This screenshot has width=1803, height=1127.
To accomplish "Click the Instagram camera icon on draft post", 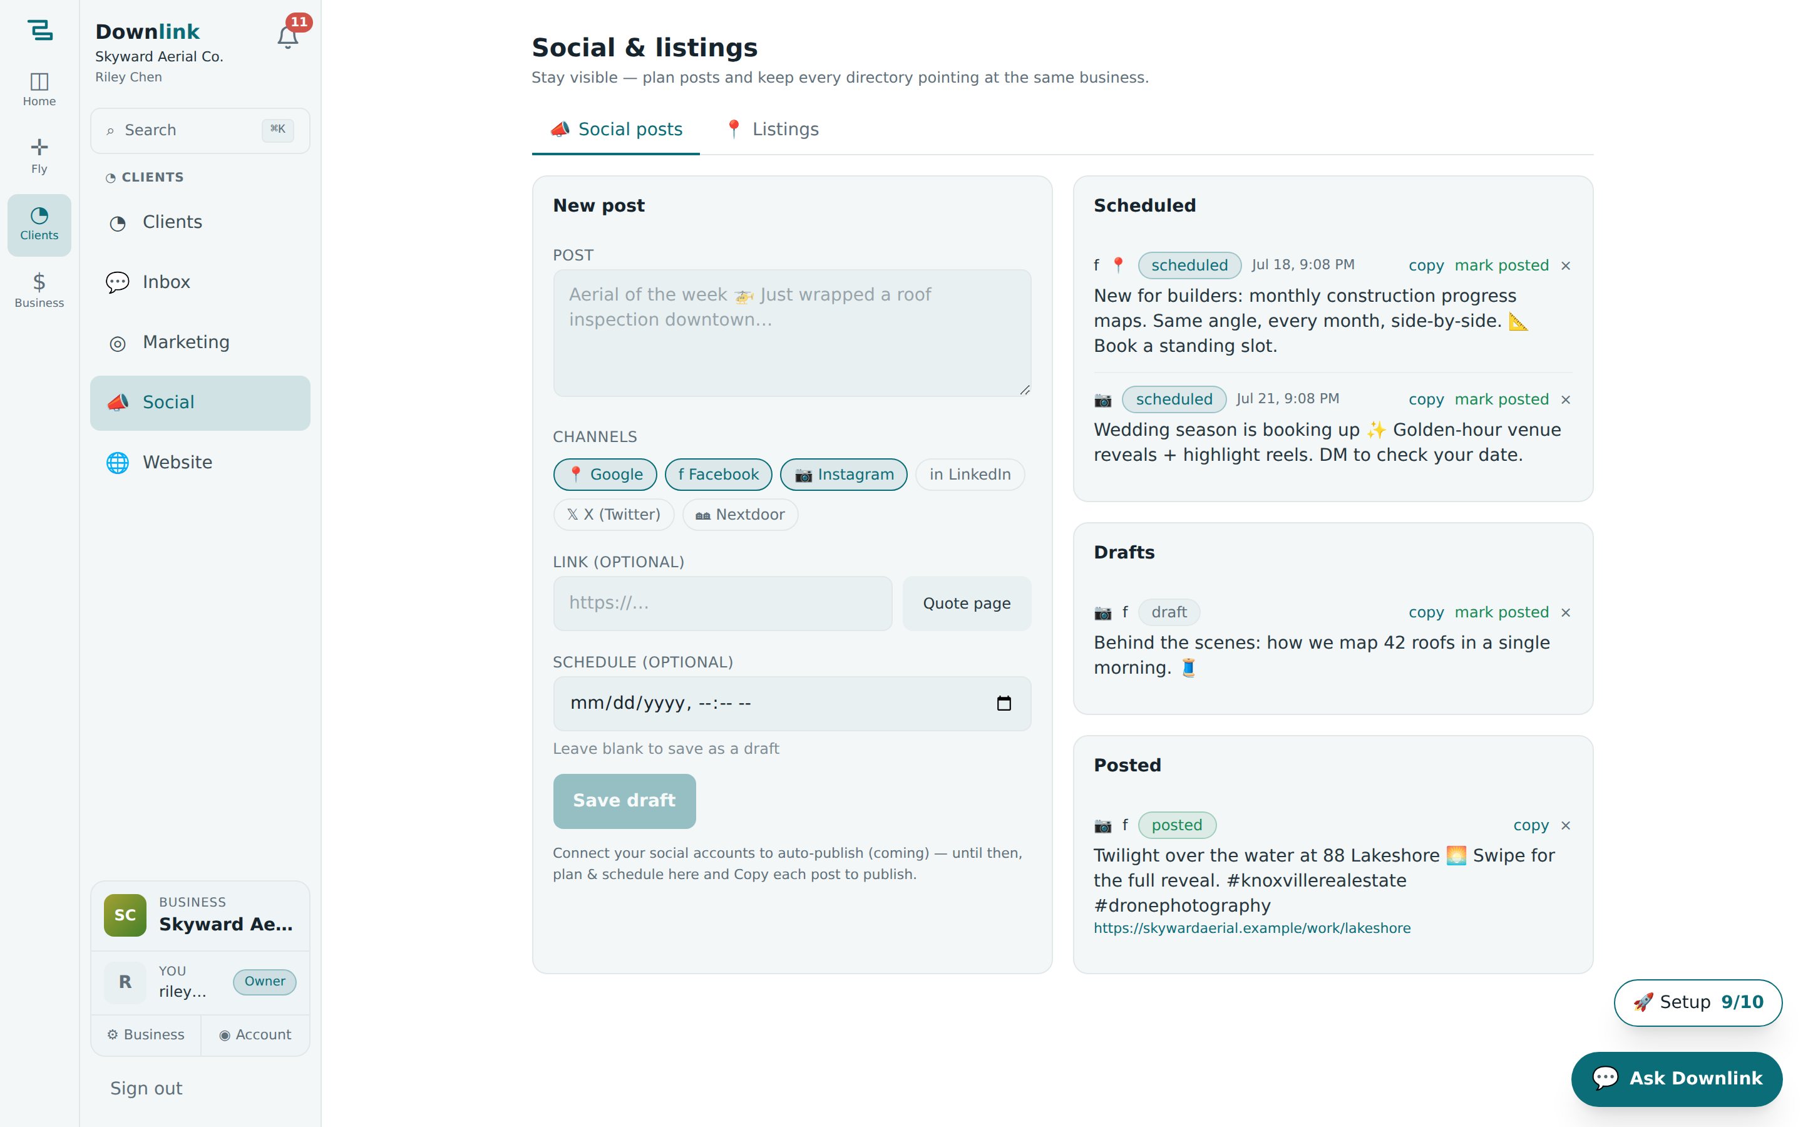I will coord(1102,613).
